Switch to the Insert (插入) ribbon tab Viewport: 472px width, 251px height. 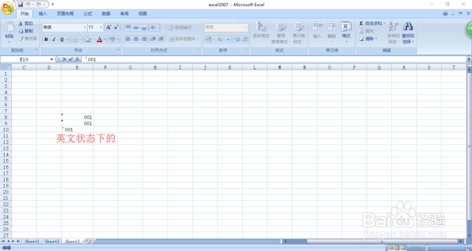pos(43,14)
